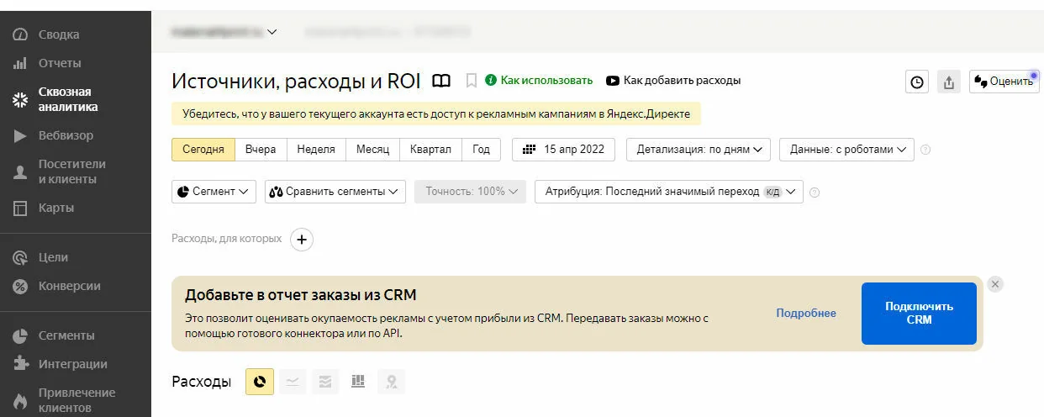This screenshot has height=417, width=1044.
Task: Open Отчеты section
Action: click(x=60, y=63)
